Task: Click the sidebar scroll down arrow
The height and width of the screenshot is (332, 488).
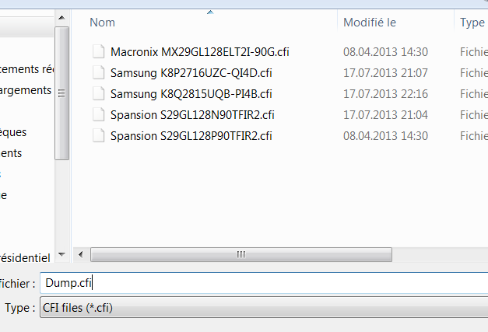Action: tap(61, 254)
